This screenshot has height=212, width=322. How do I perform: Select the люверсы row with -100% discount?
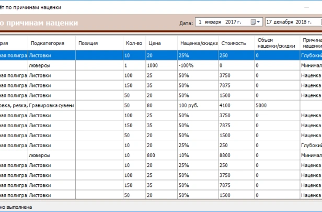click(x=51, y=65)
